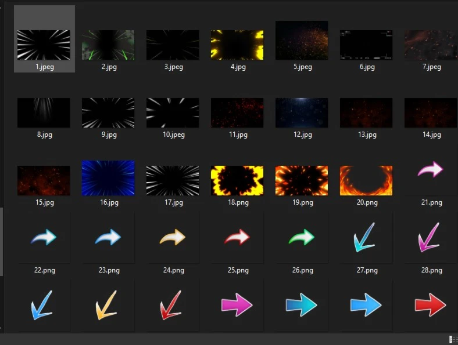Select the red sketch arrow in bottom row
Viewport: 458px width, 345px height.
pyautogui.click(x=170, y=305)
